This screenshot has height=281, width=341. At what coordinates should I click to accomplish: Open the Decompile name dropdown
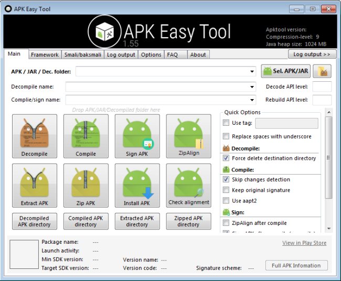point(252,87)
